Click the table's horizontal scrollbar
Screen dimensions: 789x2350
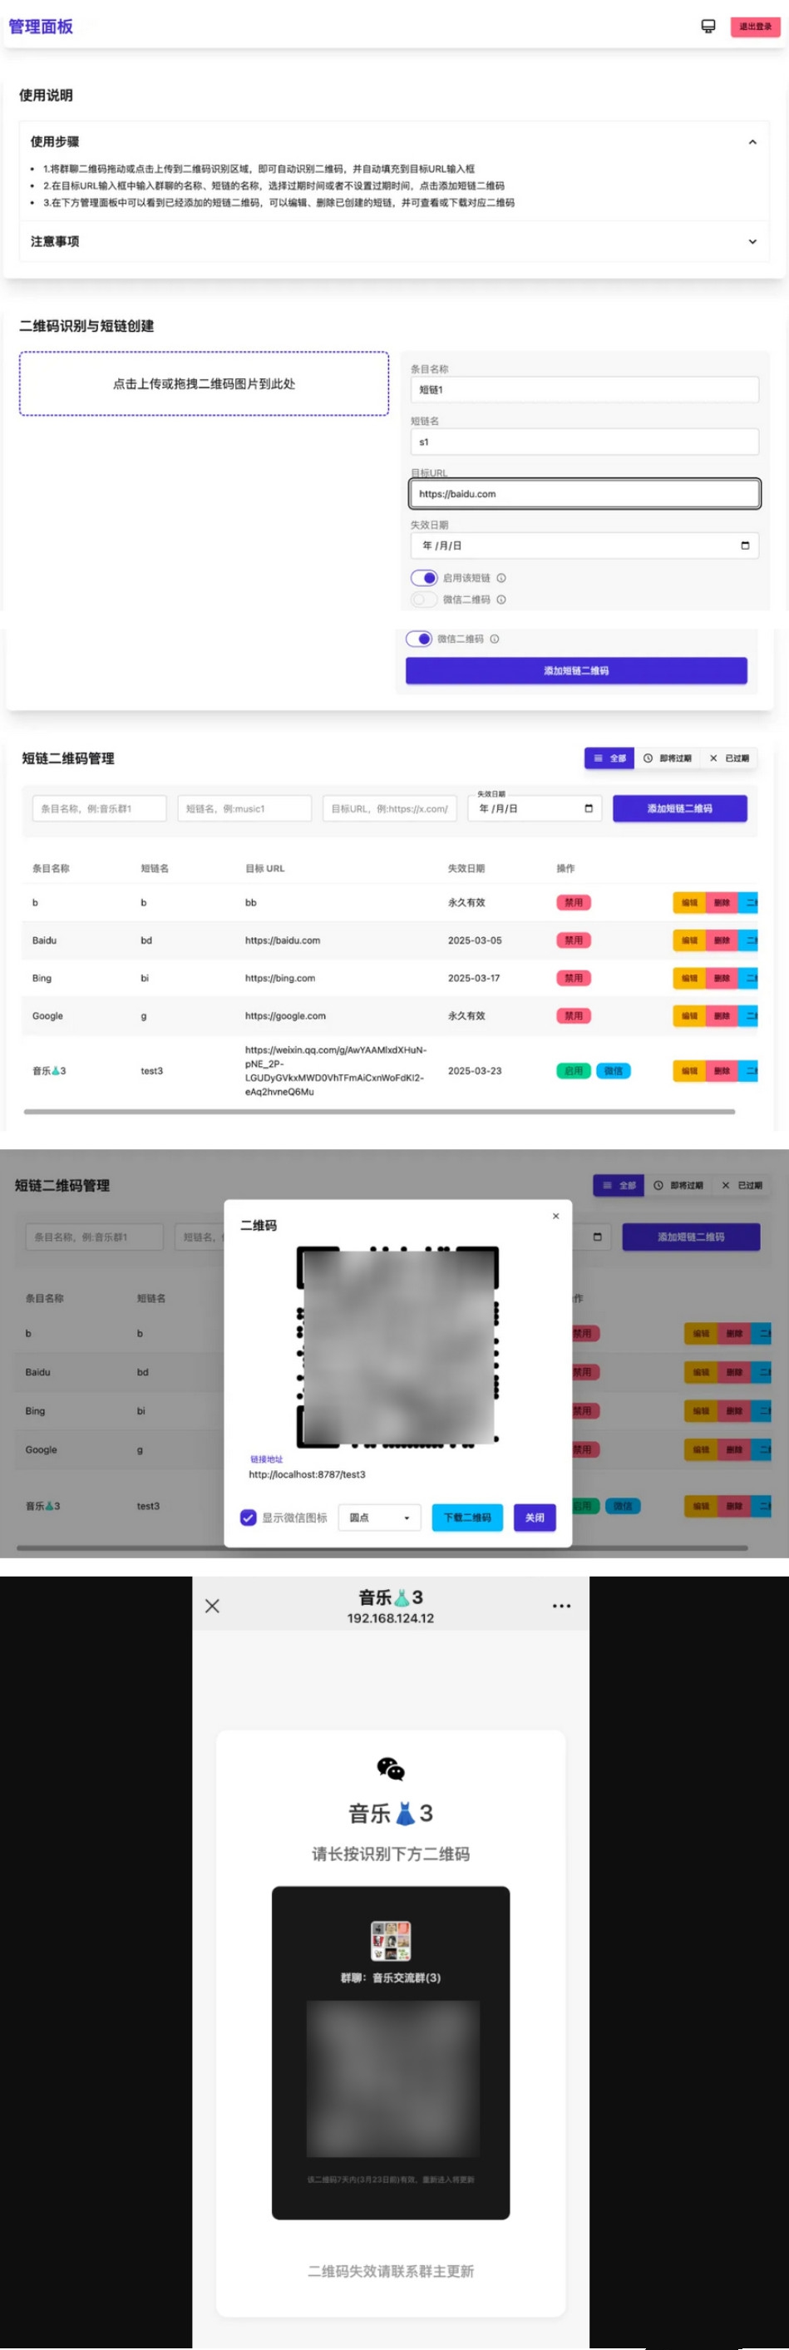pos(379,1111)
